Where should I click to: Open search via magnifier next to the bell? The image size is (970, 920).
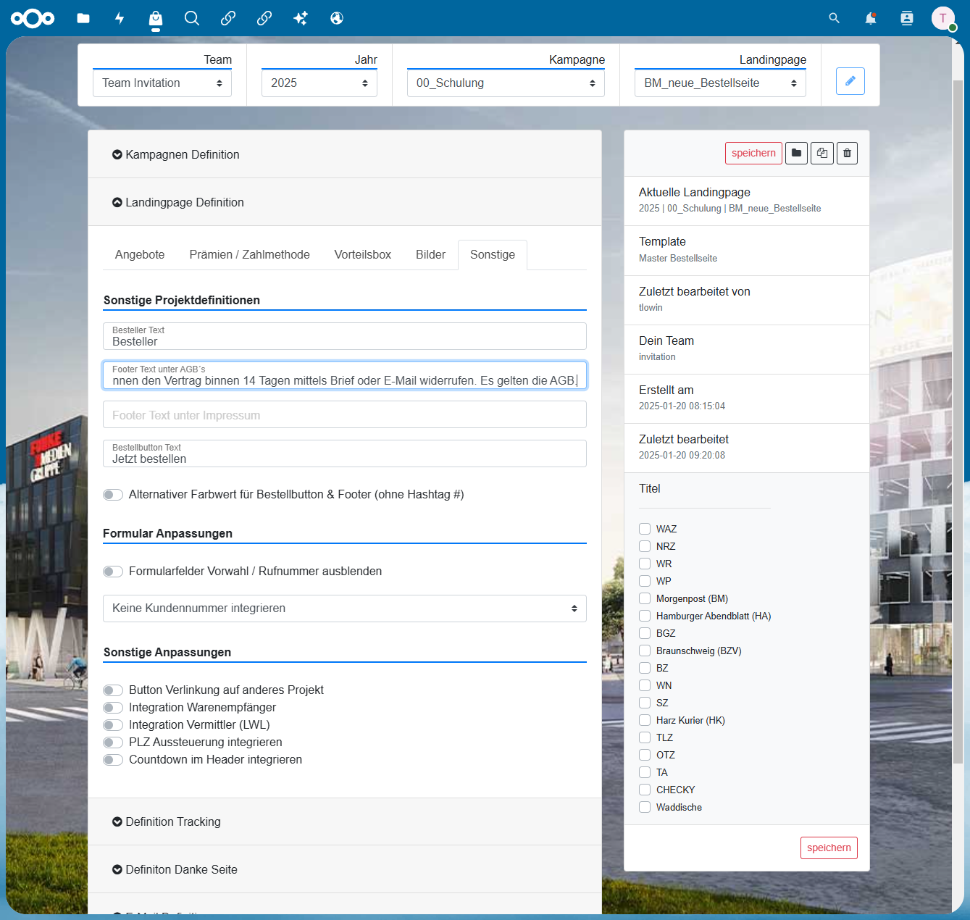coord(835,18)
